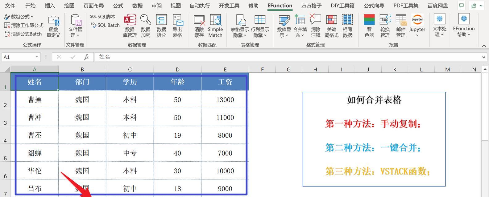The width and height of the screenshot is (489, 197).
Task: Switch to the 数据 tab
Action: point(137,6)
